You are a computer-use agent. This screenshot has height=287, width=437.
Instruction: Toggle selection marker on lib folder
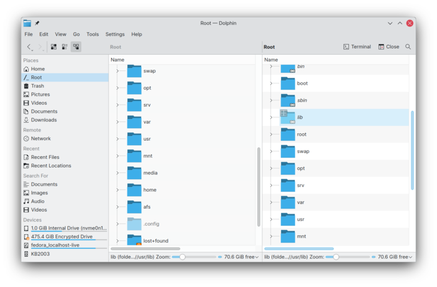click(283, 113)
